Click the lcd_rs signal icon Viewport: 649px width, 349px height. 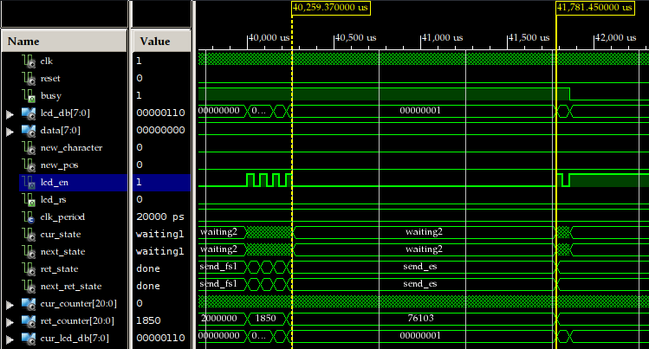coord(31,199)
